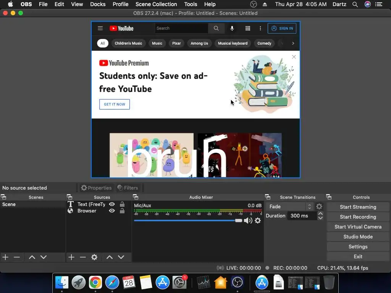The image size is (391, 293).
Task: Open Fade transition dropdown
Action: coord(289,206)
